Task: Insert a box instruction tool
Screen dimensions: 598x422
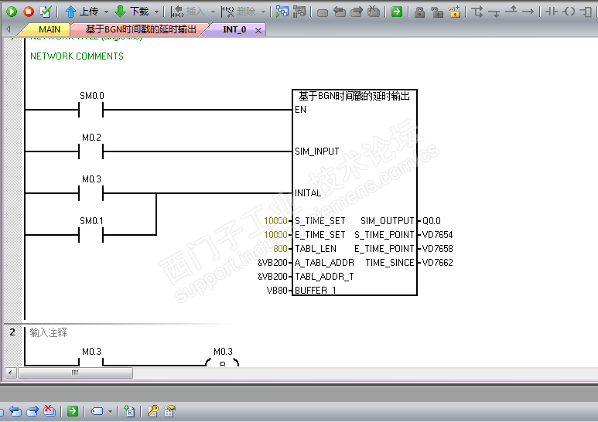Action: pos(586,12)
